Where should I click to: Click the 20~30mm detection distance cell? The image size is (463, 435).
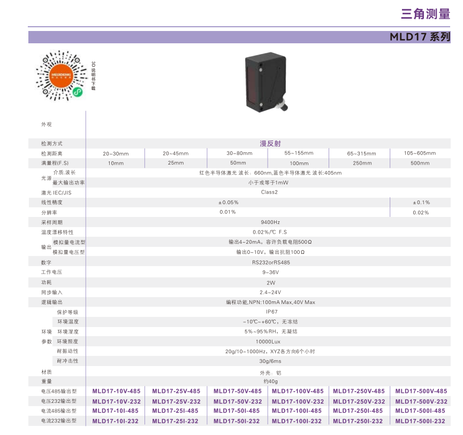point(116,153)
